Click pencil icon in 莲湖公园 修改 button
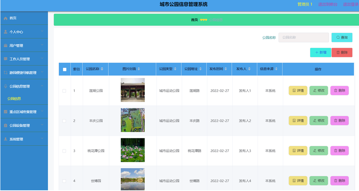 click(315, 91)
